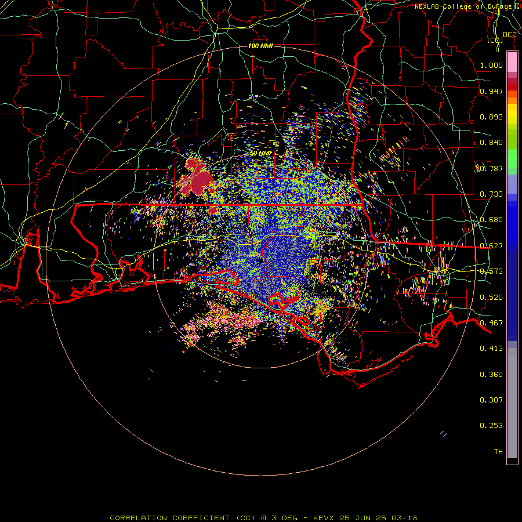Click the TH threshold label

point(498,452)
